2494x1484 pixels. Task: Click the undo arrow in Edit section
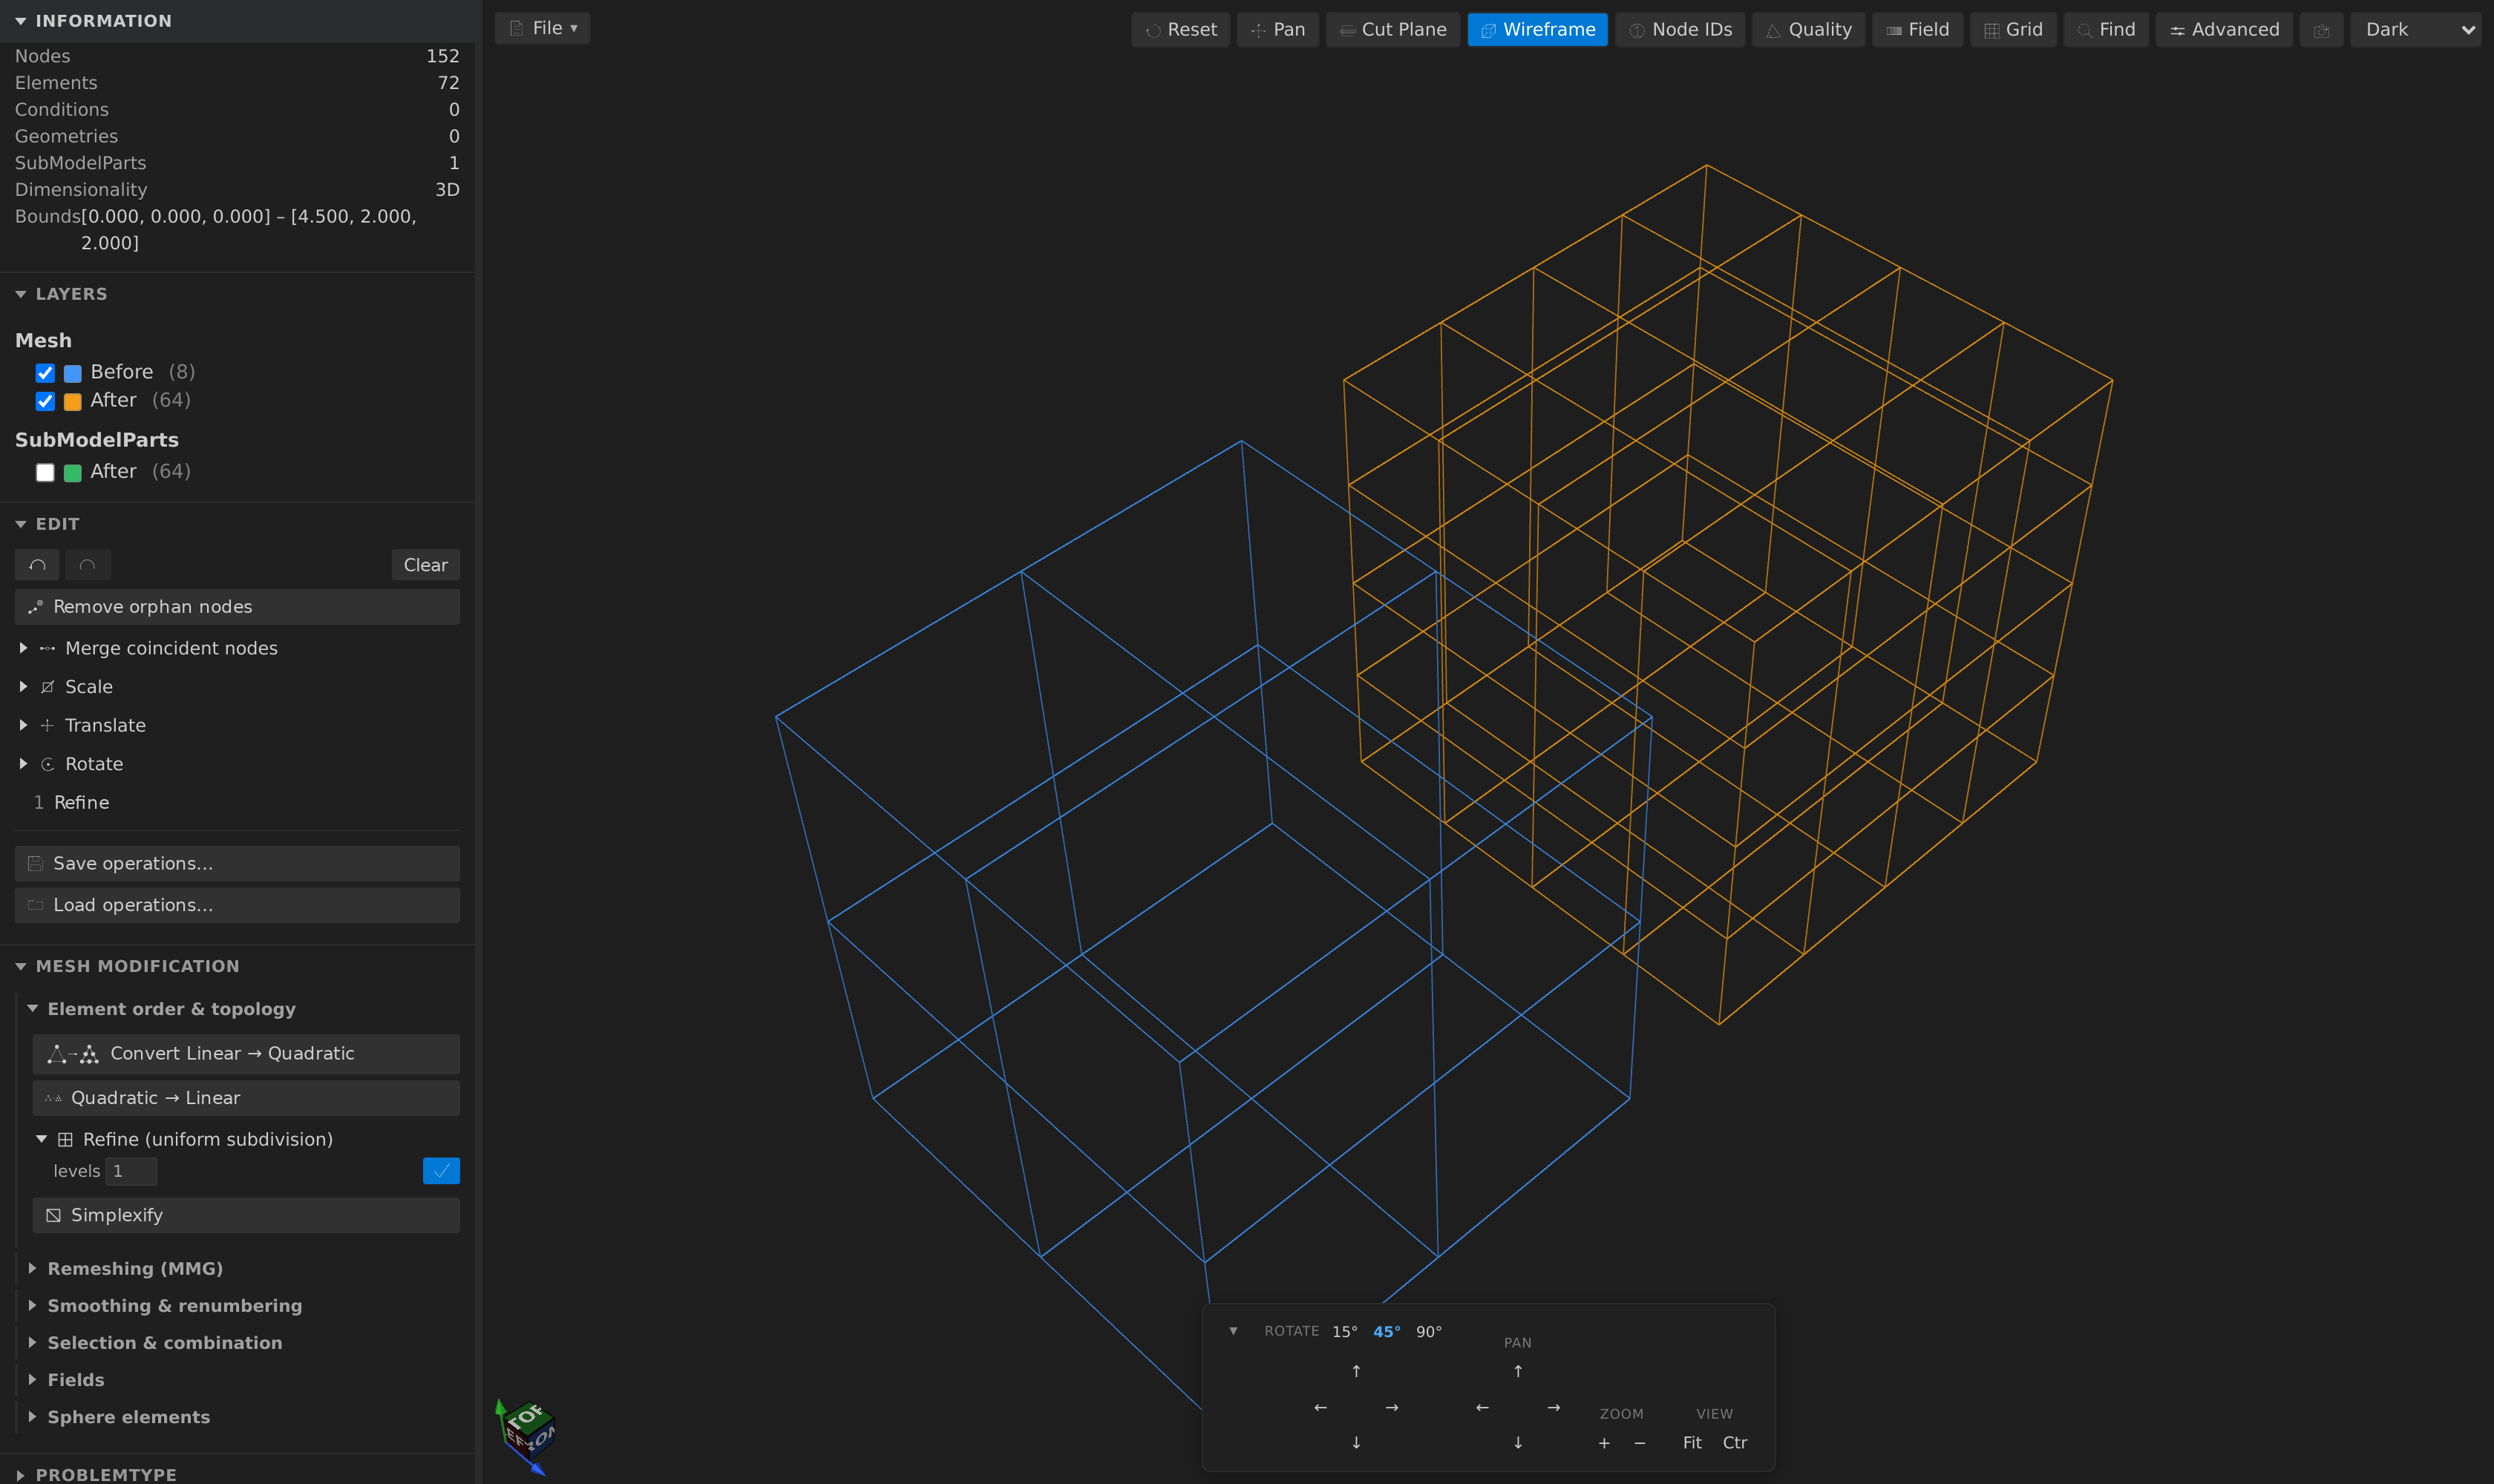tap(37, 565)
